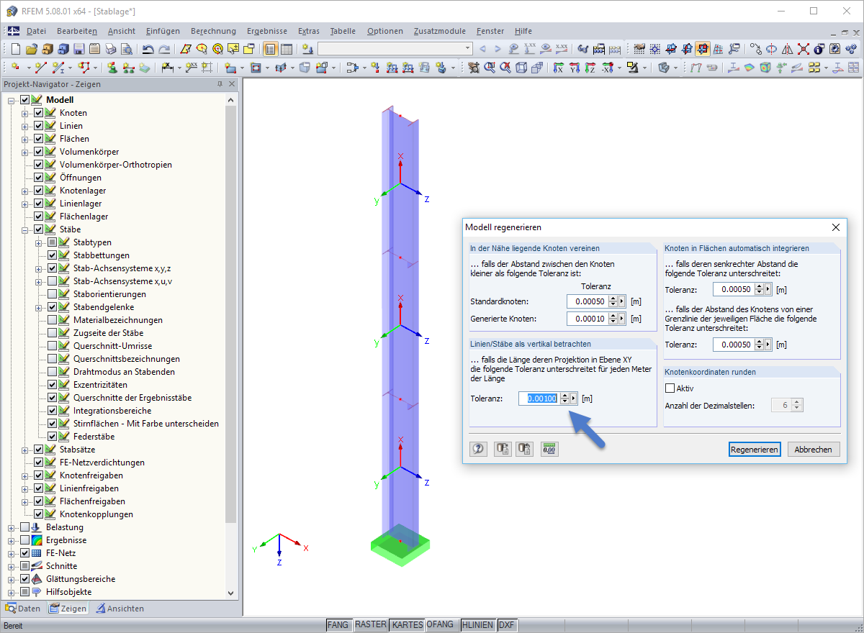
Task: Check the Zugseite der Stäbe option
Action: pyautogui.click(x=53, y=333)
